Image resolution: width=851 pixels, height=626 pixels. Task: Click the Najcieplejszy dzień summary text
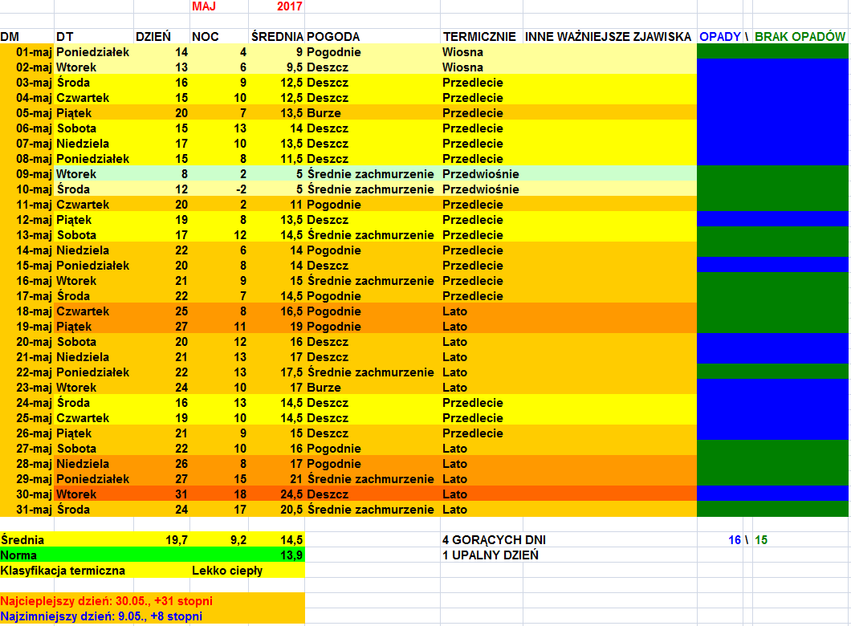pos(106,601)
